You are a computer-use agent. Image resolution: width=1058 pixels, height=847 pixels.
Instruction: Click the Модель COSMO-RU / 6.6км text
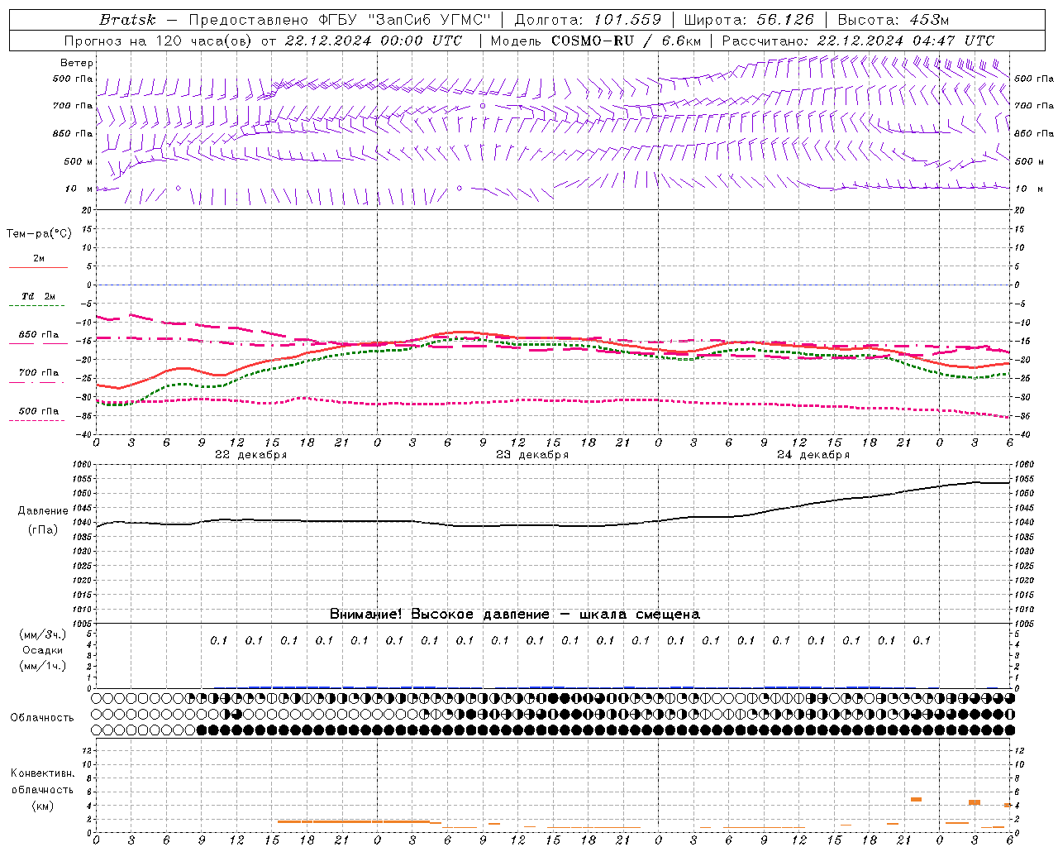(x=595, y=41)
